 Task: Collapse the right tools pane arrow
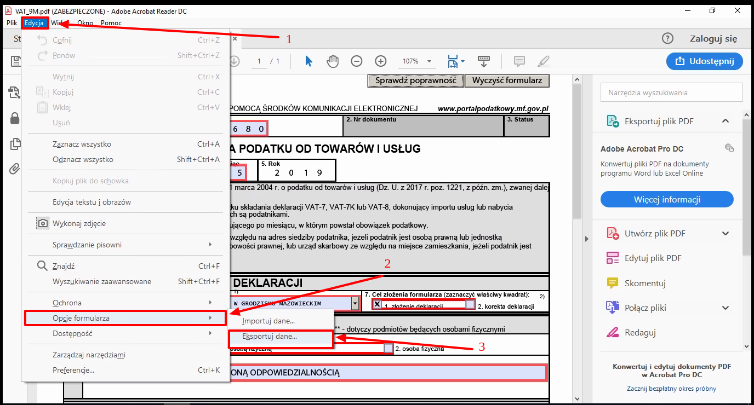586,239
